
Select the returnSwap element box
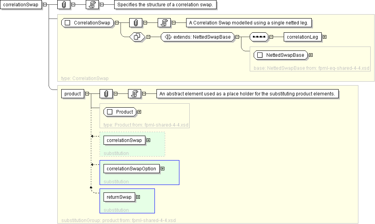tap(119, 197)
